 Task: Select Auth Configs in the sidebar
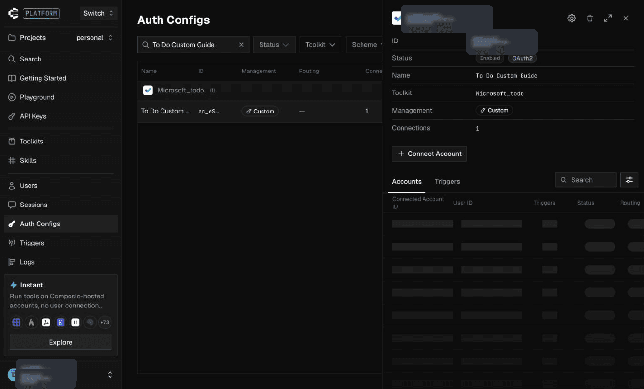click(60, 224)
